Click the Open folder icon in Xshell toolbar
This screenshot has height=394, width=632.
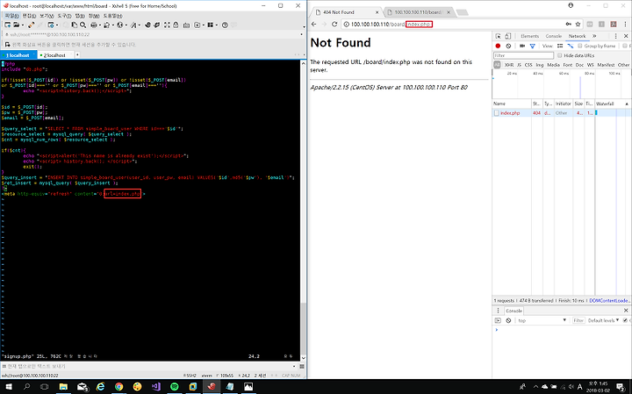[x=16, y=25]
